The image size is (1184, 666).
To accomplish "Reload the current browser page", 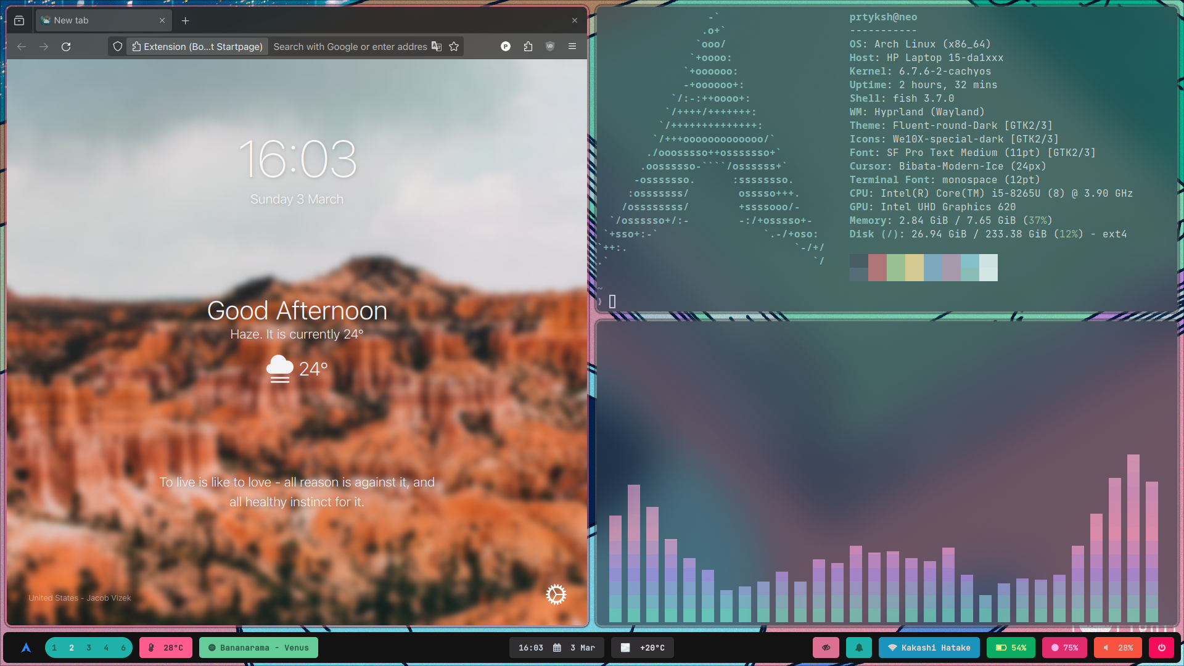I will [x=66, y=47].
